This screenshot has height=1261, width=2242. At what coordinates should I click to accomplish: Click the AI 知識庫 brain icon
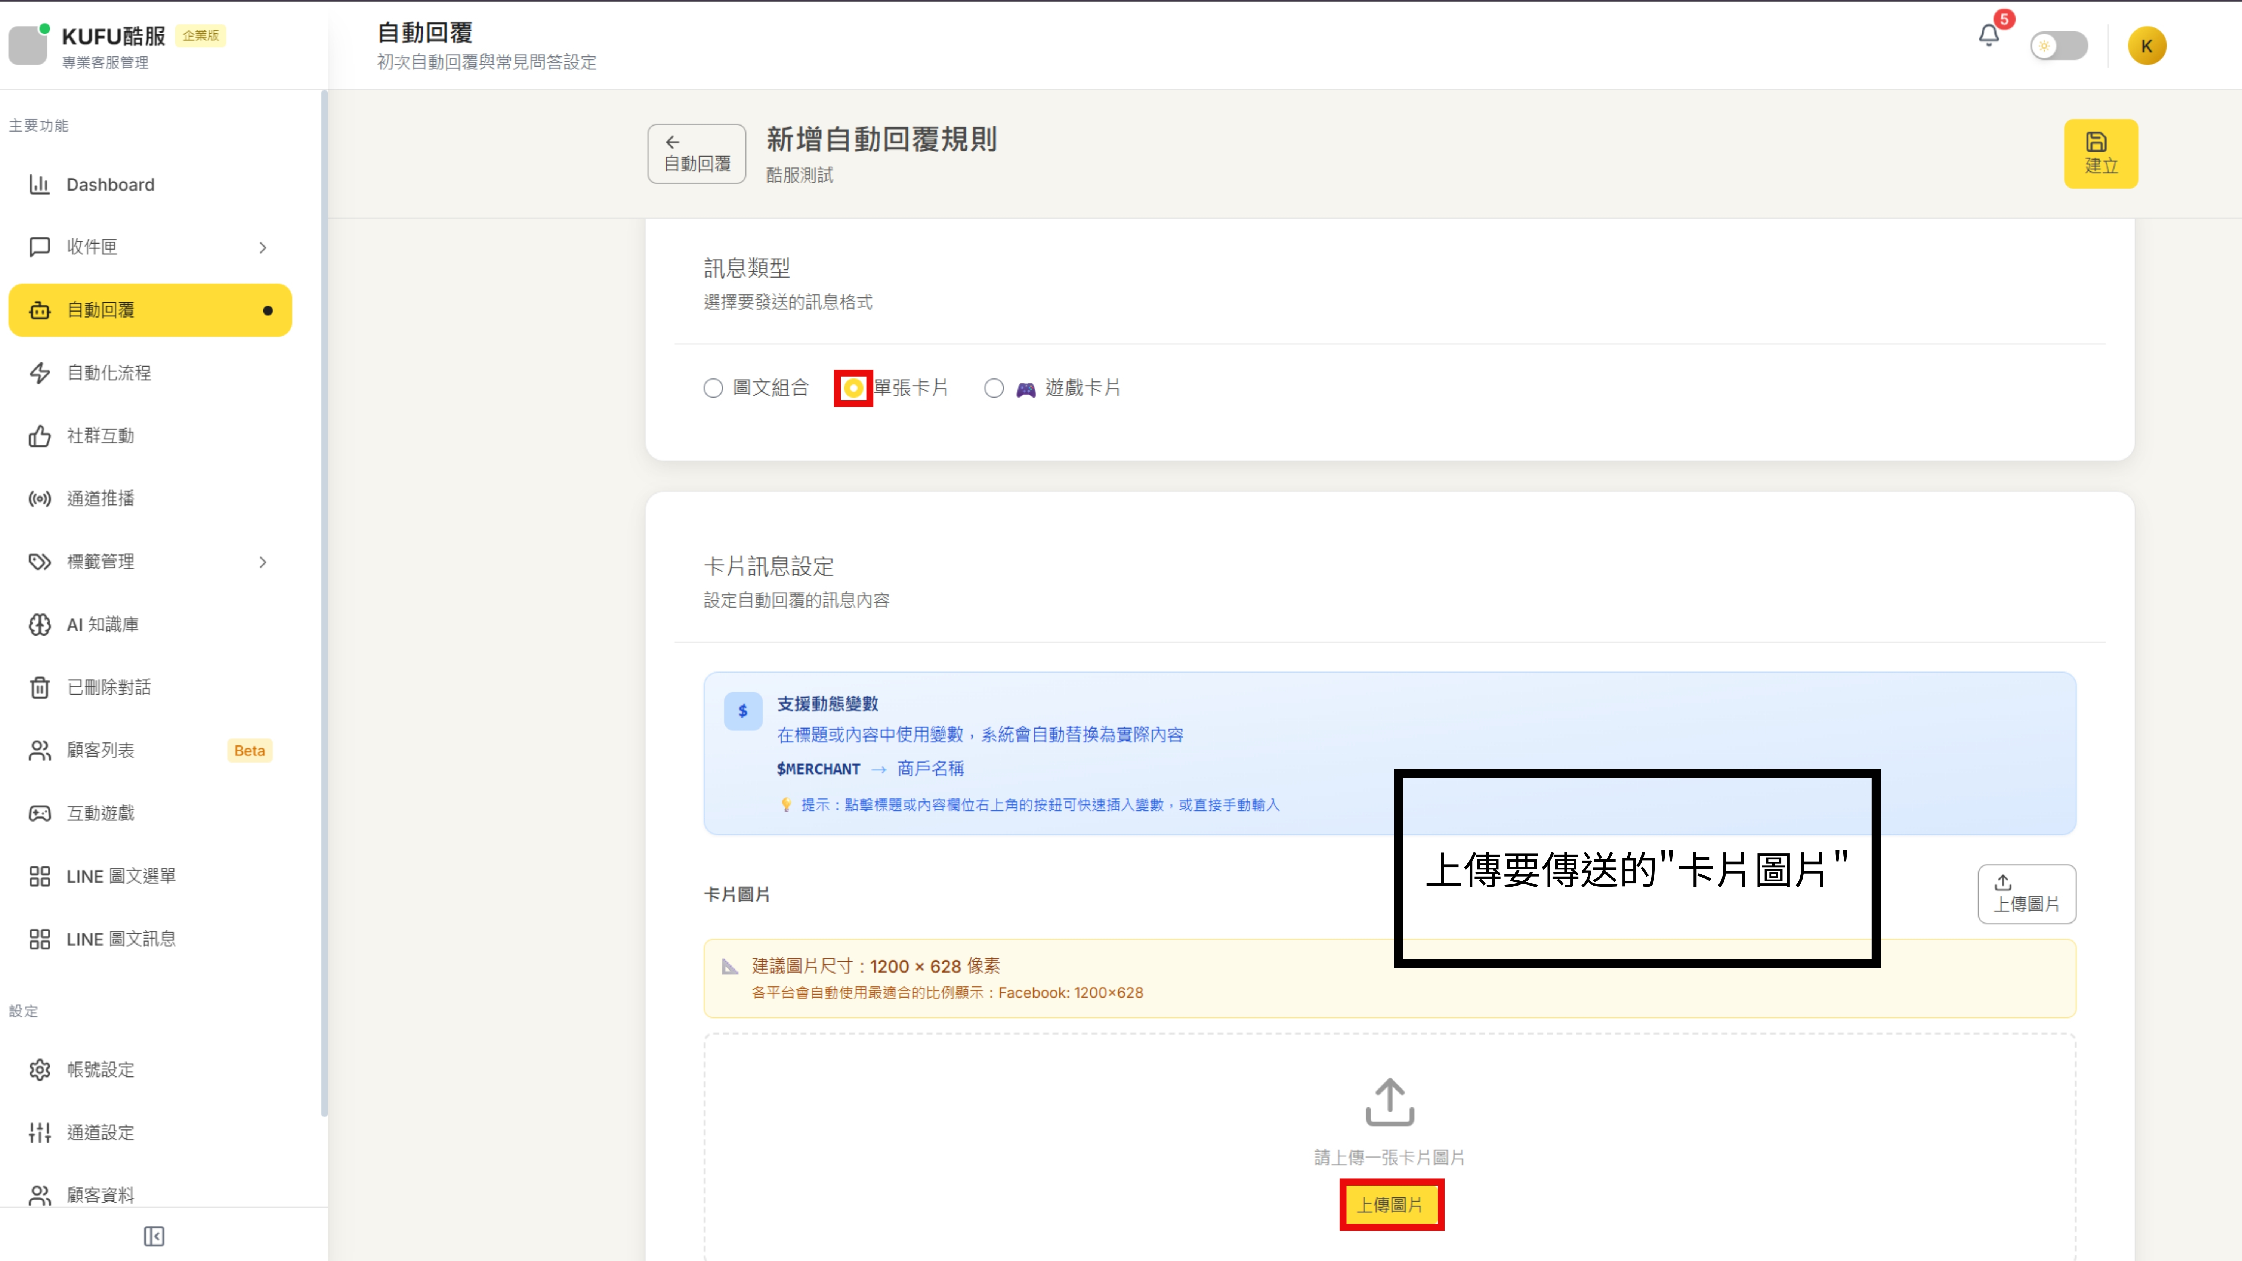[39, 625]
